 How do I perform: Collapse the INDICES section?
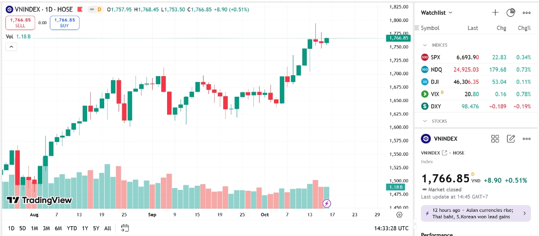point(424,45)
